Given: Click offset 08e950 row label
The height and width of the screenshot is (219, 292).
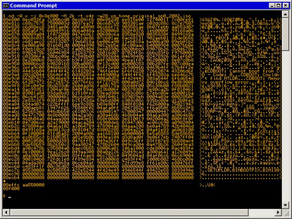Looking at the screenshot, I should 11,64.
